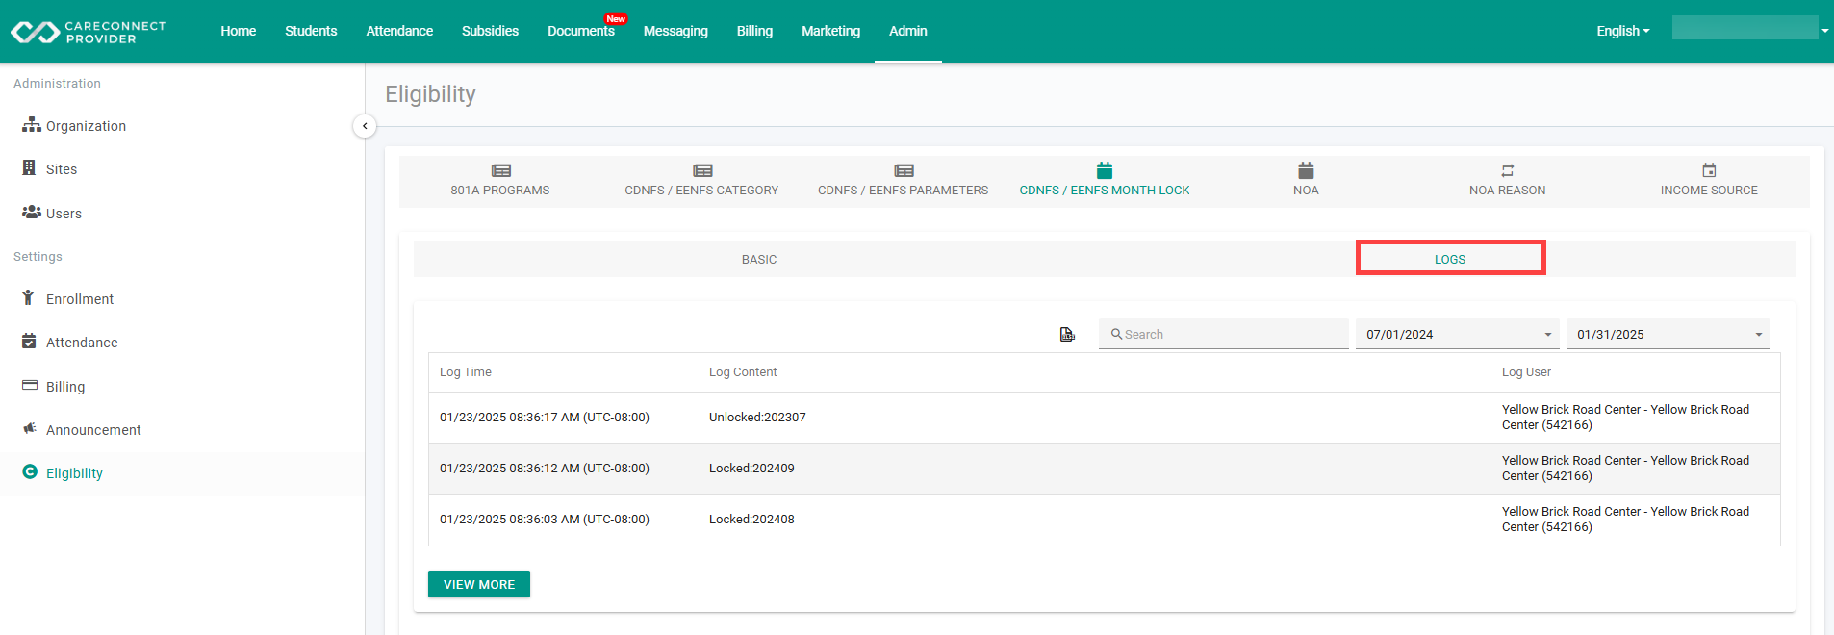The width and height of the screenshot is (1834, 635).
Task: Click the Eligibility sidebar icon
Action: (x=30, y=471)
